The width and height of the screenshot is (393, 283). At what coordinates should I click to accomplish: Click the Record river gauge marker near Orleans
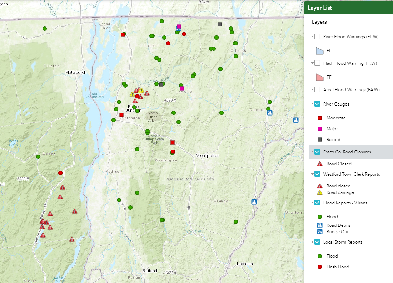(x=220, y=24)
